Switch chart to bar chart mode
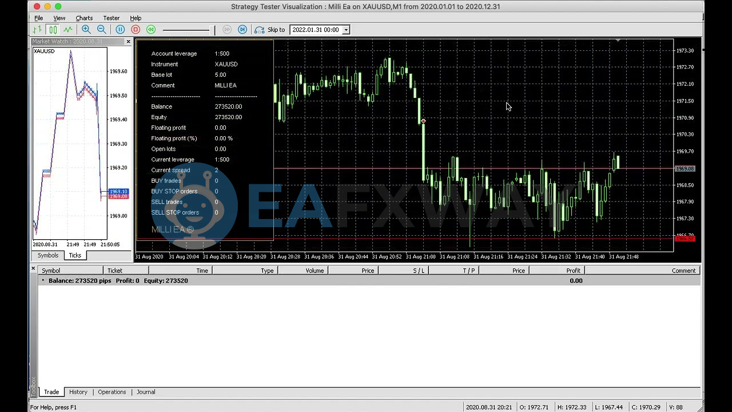The height and width of the screenshot is (412, 732). pos(37,30)
